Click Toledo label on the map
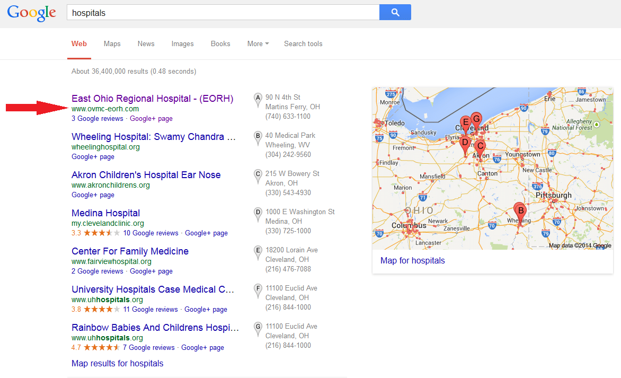This screenshot has height=378, width=621. (394, 123)
